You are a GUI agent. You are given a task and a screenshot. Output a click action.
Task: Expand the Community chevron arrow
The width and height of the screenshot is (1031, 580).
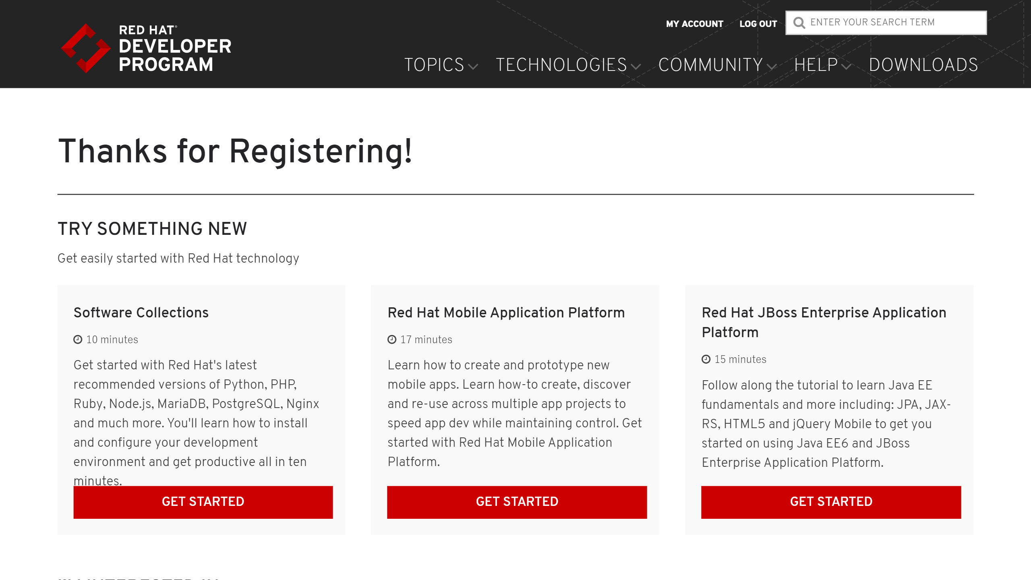(x=772, y=67)
